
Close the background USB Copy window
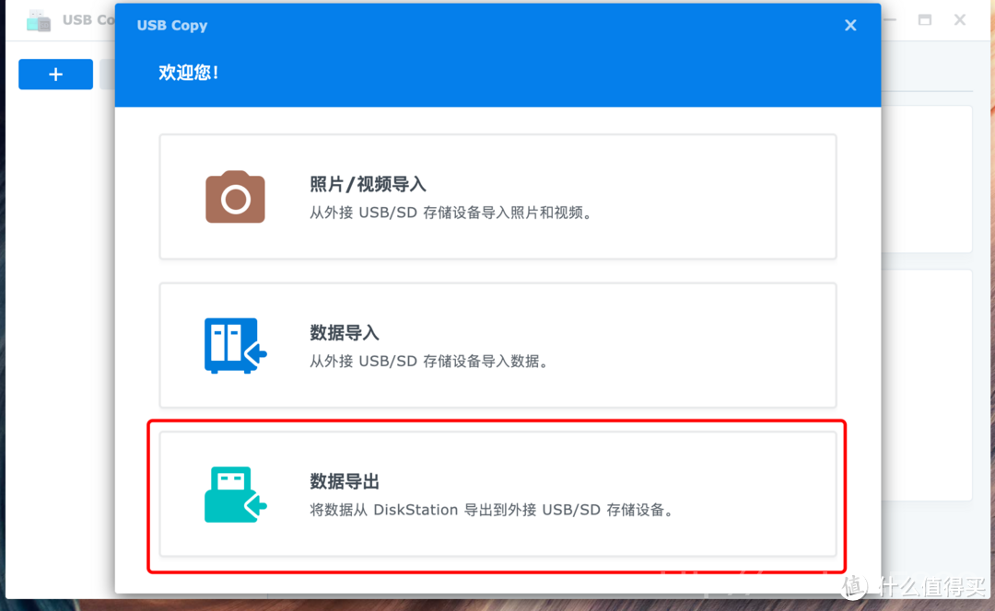pyautogui.click(x=960, y=20)
